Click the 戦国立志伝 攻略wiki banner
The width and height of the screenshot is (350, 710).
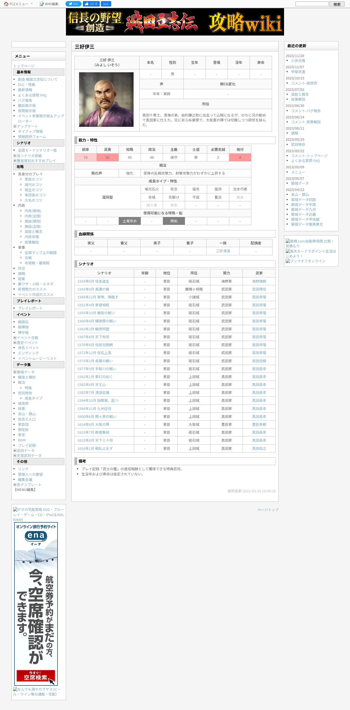click(175, 22)
